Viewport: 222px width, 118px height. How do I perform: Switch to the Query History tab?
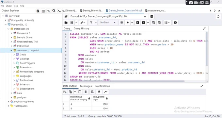pos(81,28)
